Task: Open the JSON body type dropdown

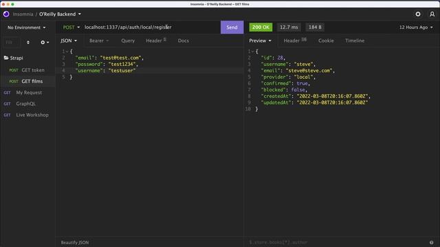Action: (69, 40)
